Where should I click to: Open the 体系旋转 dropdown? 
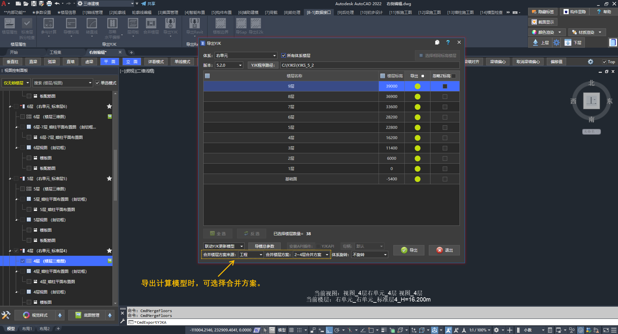pos(369,255)
